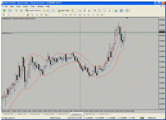Switch to Candlesticks chart display
The width and height of the screenshot is (166, 120).
tap(85, 10)
